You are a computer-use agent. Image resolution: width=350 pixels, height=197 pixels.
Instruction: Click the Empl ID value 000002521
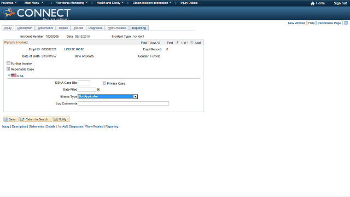pos(49,49)
